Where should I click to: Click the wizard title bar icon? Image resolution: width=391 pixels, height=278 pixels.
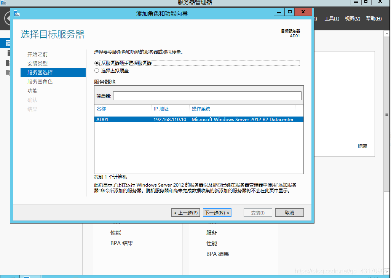pyautogui.click(x=16, y=13)
